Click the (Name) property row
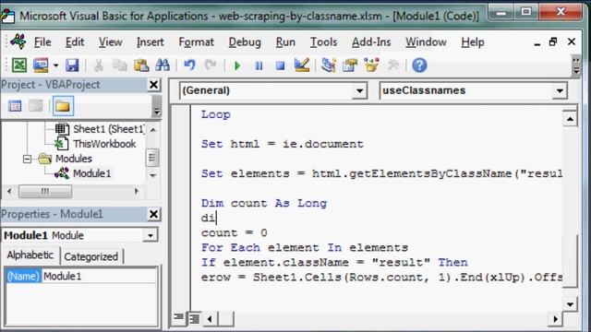The width and height of the screenshot is (591, 332). click(x=81, y=277)
